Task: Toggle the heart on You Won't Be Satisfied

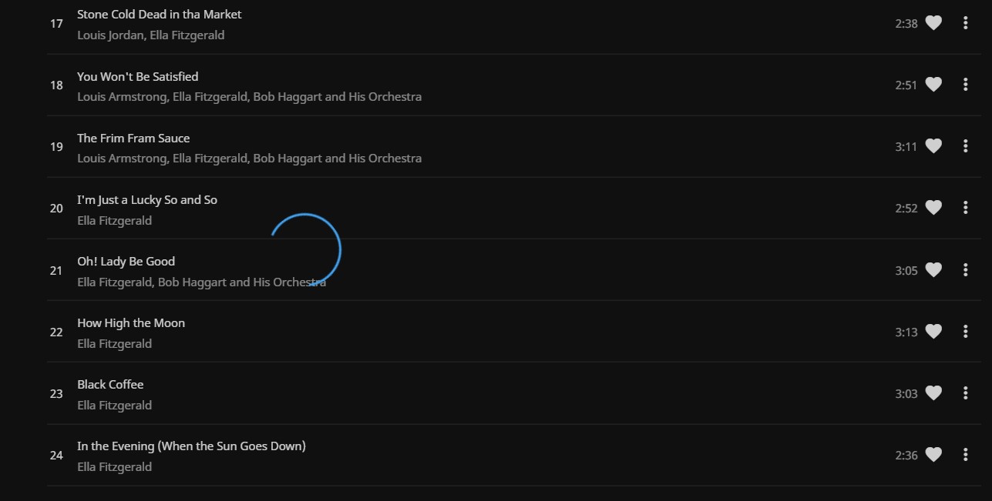Action: tap(933, 85)
